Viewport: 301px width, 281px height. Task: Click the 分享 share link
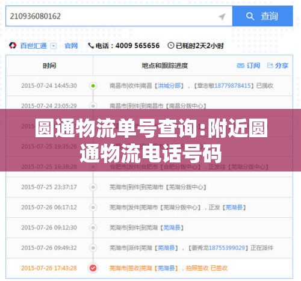coord(282,66)
